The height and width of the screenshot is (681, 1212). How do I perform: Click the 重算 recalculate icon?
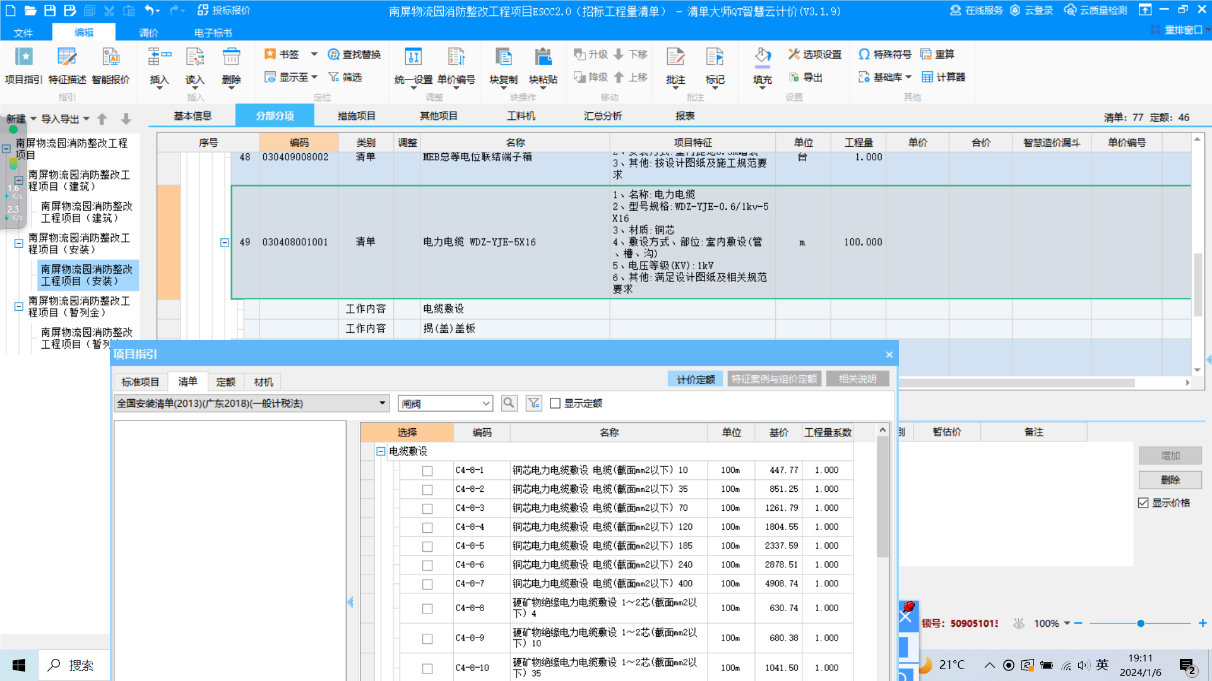click(x=937, y=54)
